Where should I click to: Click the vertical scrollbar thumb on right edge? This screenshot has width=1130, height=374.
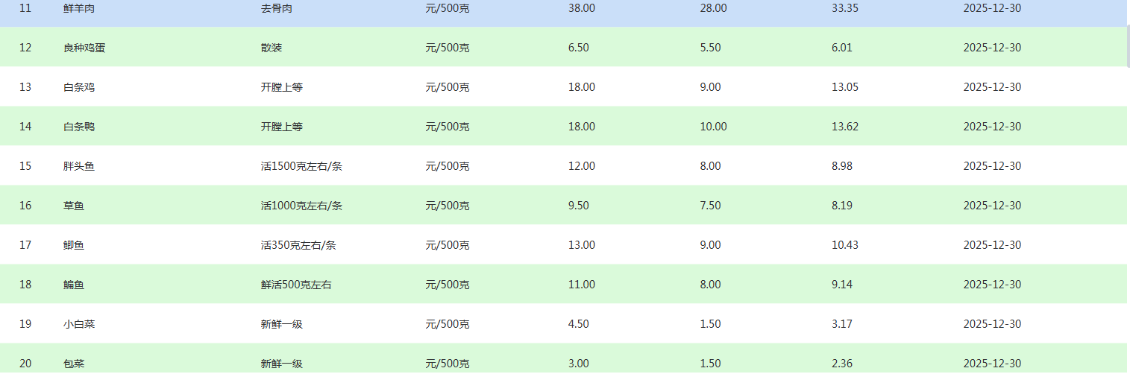point(1127,45)
